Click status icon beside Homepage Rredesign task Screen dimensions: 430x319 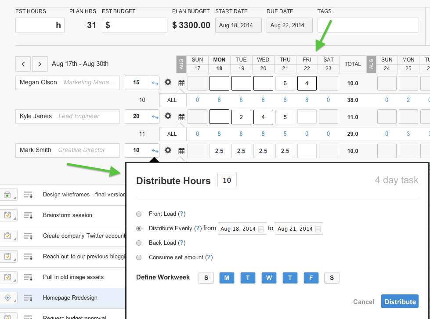pyautogui.click(x=7, y=298)
